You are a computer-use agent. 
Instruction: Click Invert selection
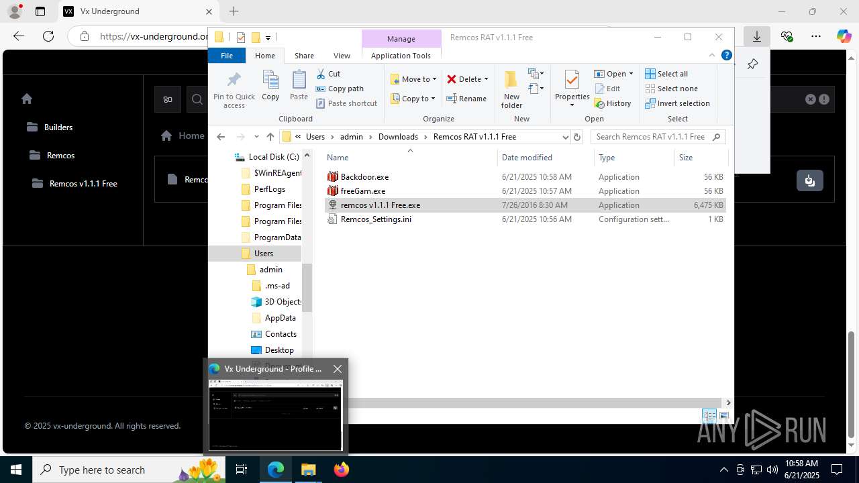677,103
